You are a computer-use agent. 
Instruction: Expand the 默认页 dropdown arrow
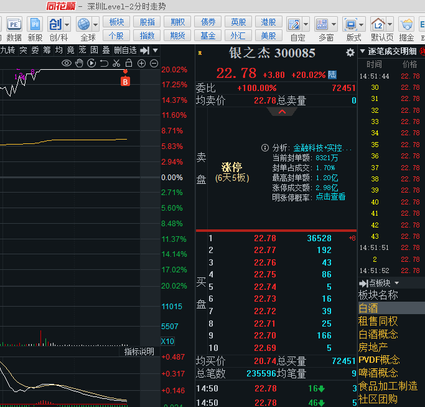pyautogui.click(x=390, y=25)
